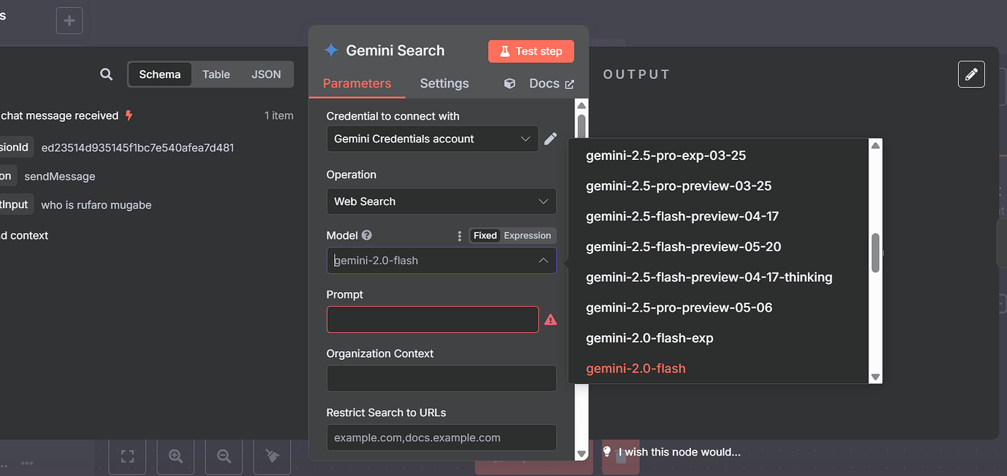Open the Operation Web Search dropdown
The width and height of the screenshot is (1007, 476).
pos(441,201)
